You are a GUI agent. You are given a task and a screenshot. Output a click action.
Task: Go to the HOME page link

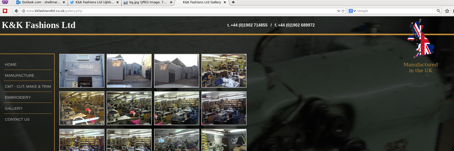11,65
